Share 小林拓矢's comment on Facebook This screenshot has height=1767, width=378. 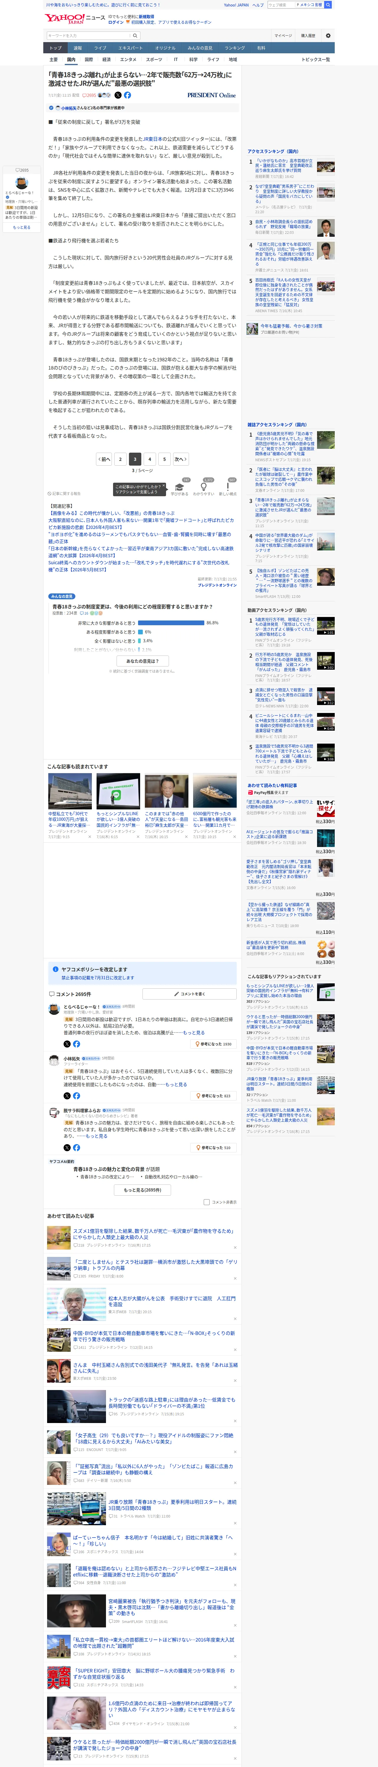76,1096
